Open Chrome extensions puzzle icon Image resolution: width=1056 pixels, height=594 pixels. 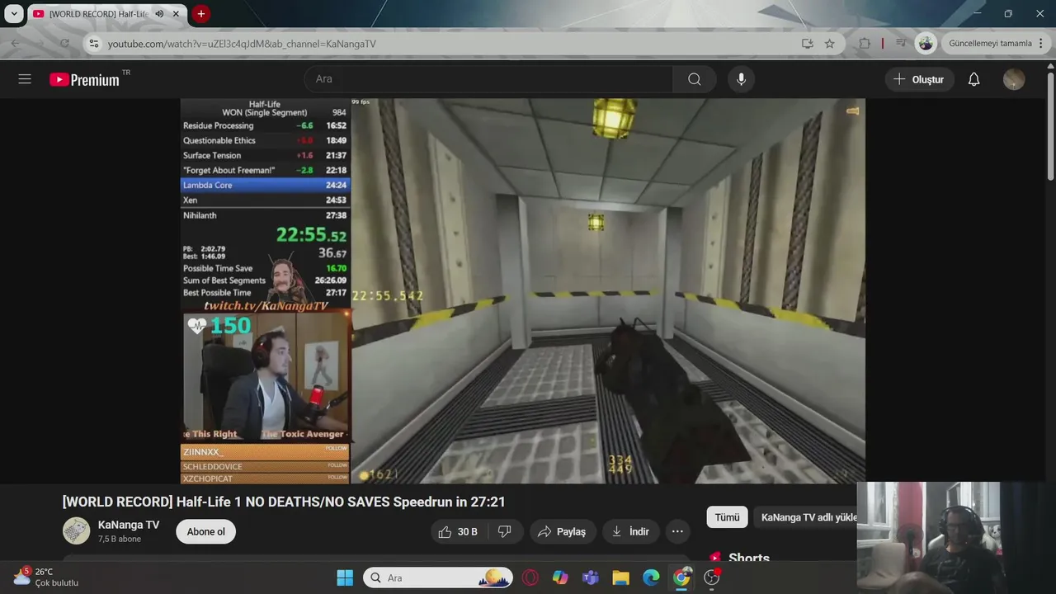(865, 44)
